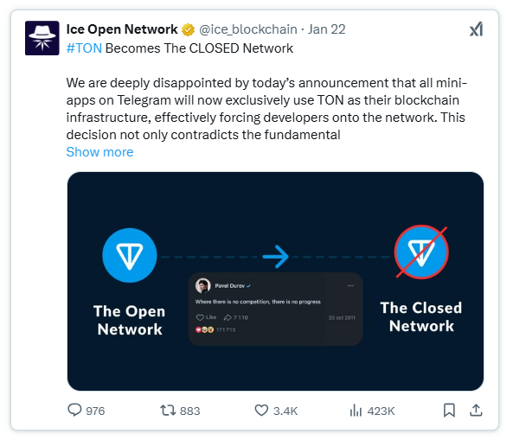Open the #TON hashtag link
Viewport: 513px width, 440px height.
pos(84,48)
